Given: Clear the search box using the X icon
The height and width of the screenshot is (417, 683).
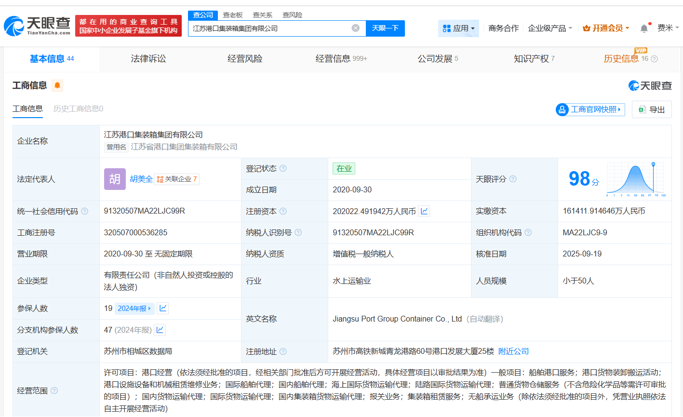Looking at the screenshot, I should pyautogui.click(x=356, y=28).
